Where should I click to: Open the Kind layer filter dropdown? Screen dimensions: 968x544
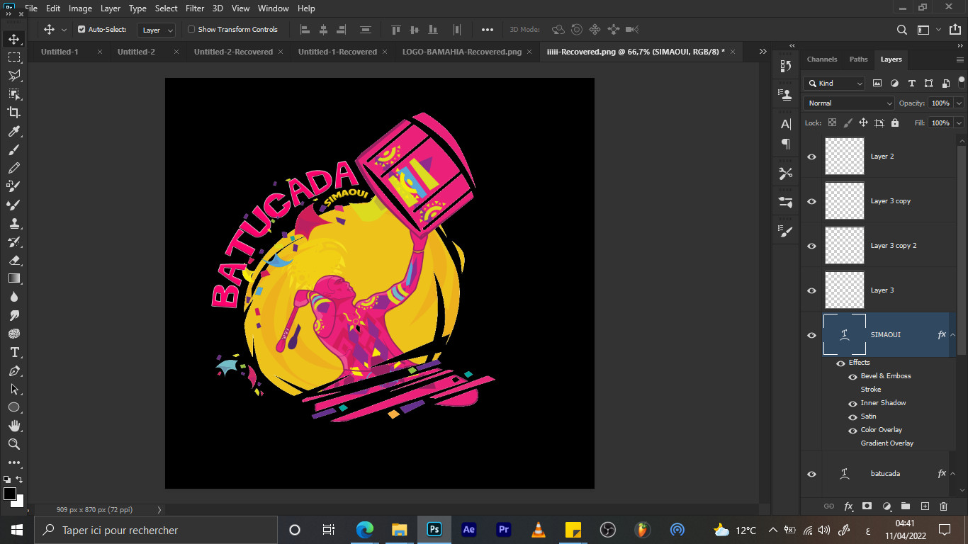pos(835,84)
